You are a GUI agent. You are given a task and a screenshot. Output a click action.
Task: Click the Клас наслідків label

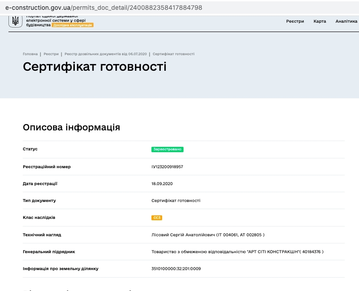tap(39, 218)
